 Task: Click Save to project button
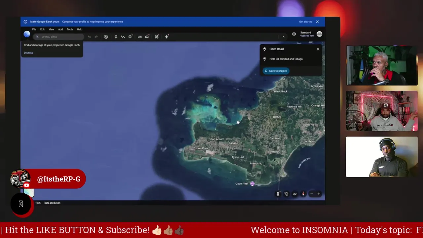pyautogui.click(x=276, y=71)
